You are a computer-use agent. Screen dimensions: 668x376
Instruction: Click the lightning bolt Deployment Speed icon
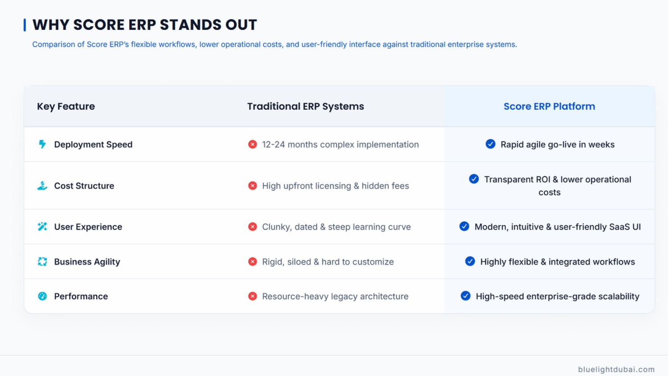pos(42,144)
